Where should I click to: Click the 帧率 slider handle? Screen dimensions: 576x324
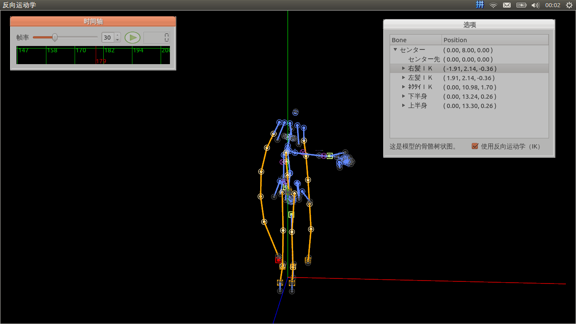pos(54,38)
